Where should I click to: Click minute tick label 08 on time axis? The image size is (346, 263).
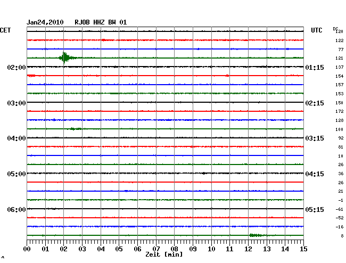[x=174, y=249]
